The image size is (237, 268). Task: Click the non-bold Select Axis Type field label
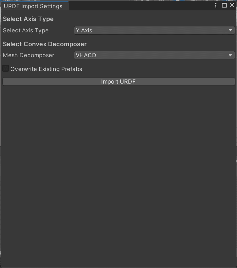(26, 30)
